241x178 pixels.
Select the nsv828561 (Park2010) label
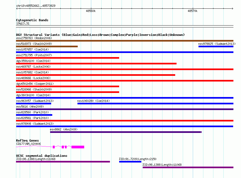pos(32,118)
